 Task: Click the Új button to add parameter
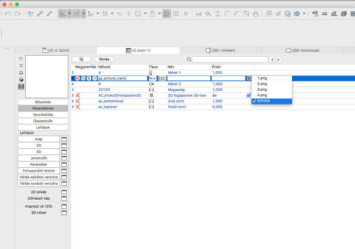(81, 59)
